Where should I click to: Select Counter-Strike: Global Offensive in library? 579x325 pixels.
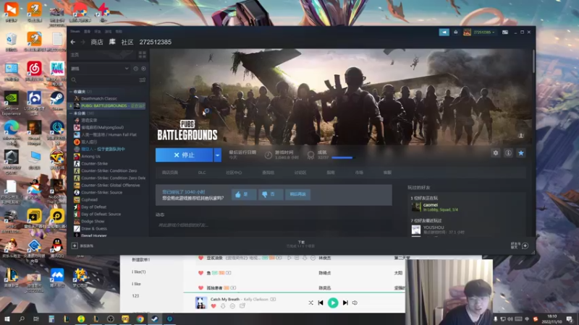pos(110,186)
